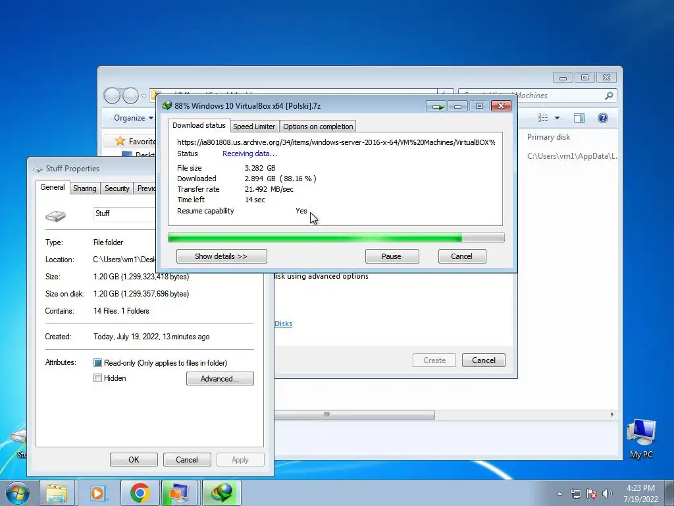Open the volume speaker tray icon
This screenshot has width=674, height=506.
click(x=607, y=493)
